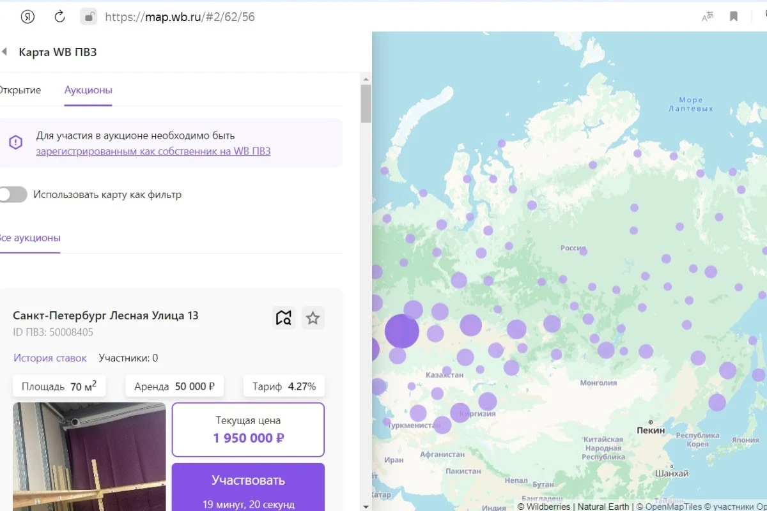Click the Участвовать button
This screenshot has height=511, width=767.
[x=248, y=487]
